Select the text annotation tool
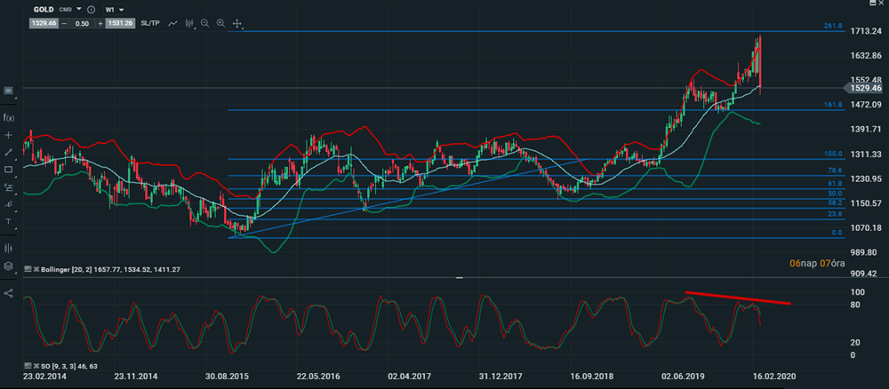 coord(8,220)
